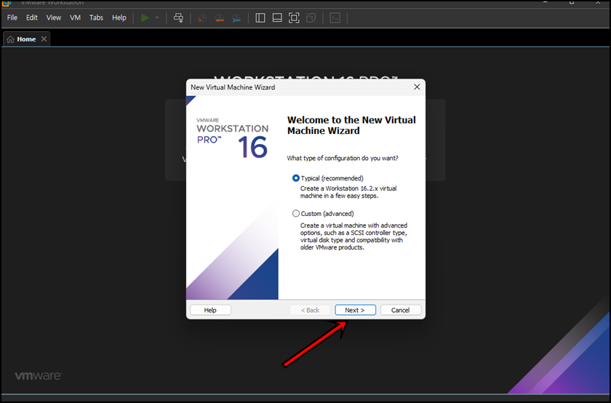
Task: Select the Typical (recommended) radio button
Action: coord(296,178)
